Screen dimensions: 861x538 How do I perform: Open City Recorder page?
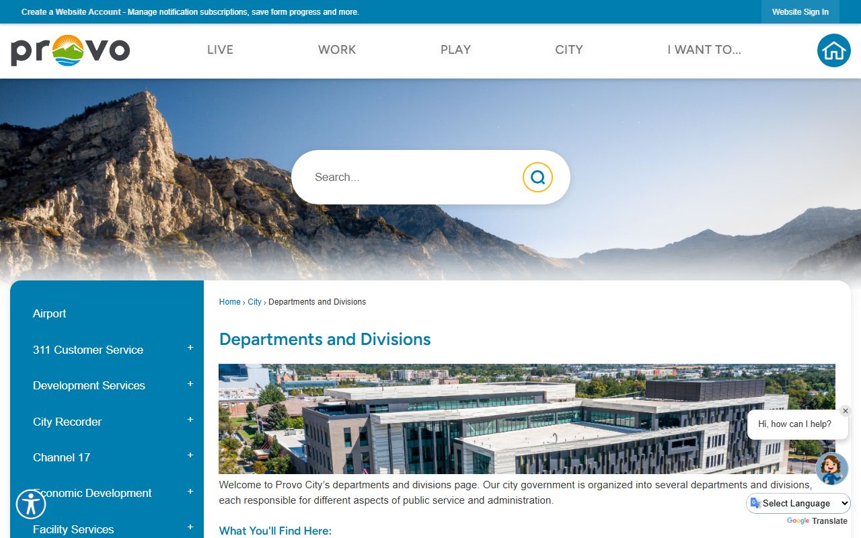[x=67, y=422]
